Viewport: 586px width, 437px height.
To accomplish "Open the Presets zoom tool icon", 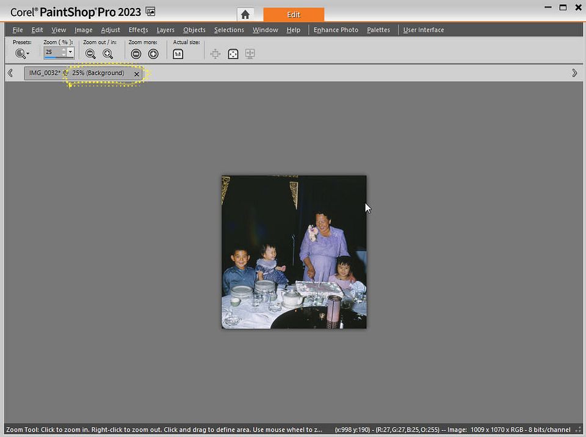I will (19, 54).
